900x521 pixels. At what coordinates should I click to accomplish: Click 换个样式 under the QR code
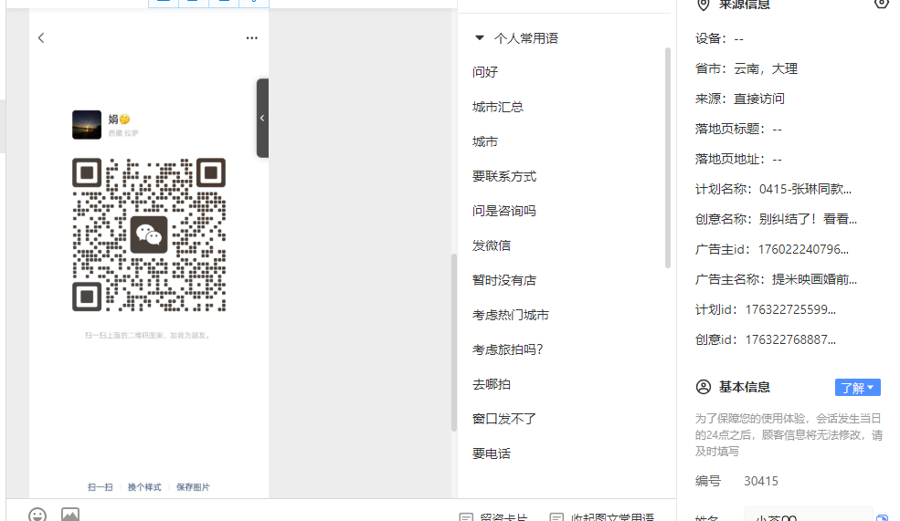point(144,487)
